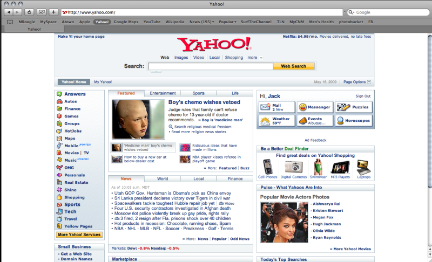Open the Travel sidebar icon
The width and height of the screenshot is (432, 262).
click(59, 219)
